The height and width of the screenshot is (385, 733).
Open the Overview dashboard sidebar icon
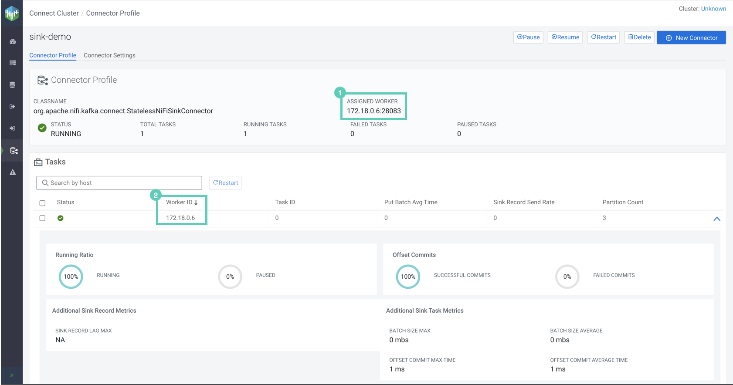click(12, 41)
